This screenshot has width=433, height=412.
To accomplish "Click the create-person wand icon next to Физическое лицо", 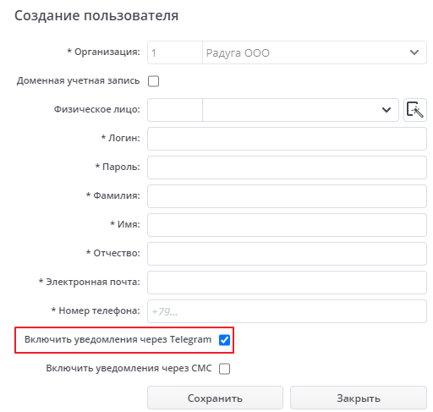I will coord(415,110).
